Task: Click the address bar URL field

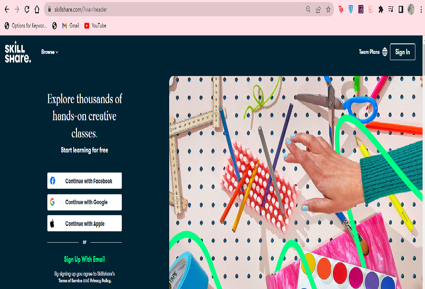Action: [176, 10]
